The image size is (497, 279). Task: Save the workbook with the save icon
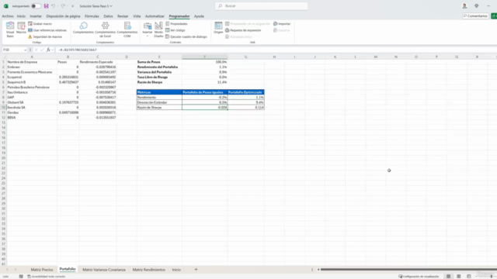46,6
